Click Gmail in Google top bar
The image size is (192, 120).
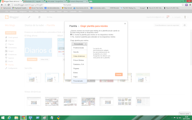click(59, 12)
